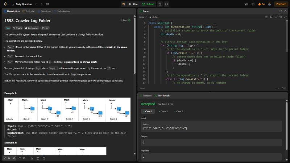Select Case 2 in test results

(164, 111)
